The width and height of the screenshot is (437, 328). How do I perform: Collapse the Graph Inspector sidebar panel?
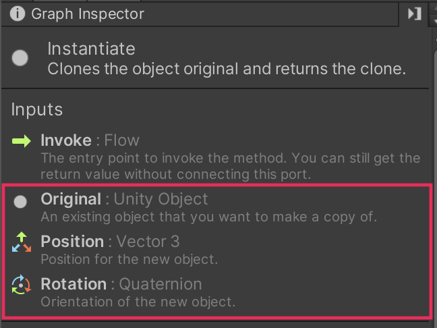coord(415,13)
